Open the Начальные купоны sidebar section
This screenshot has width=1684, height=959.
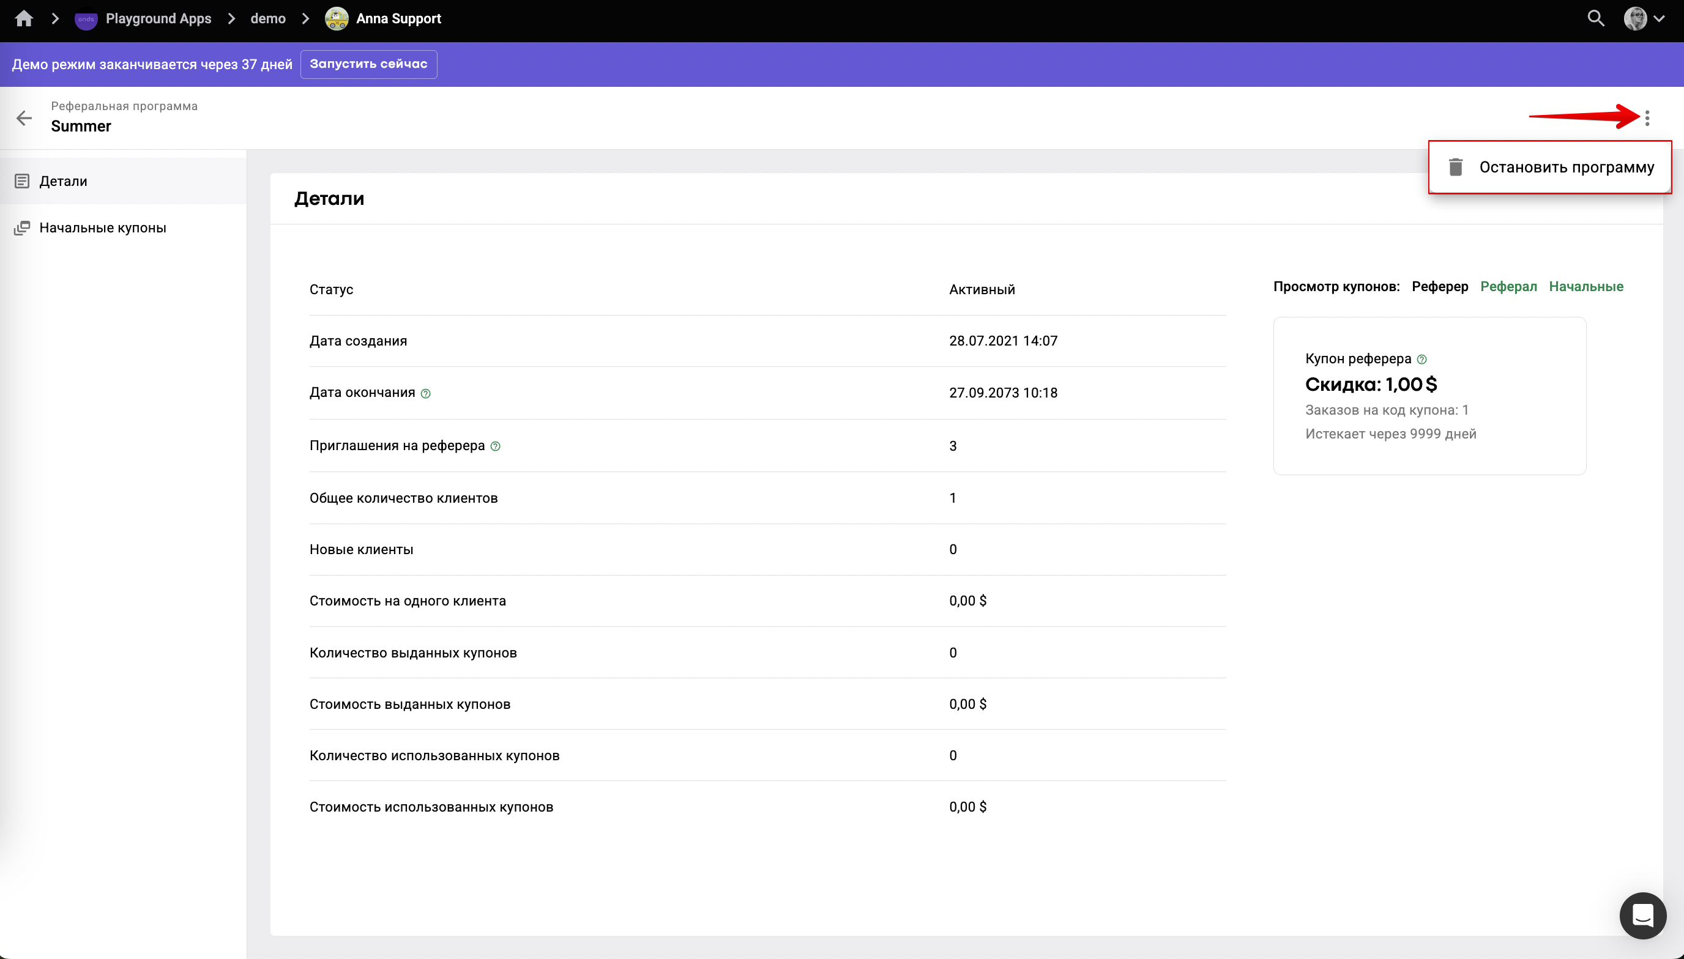pyautogui.click(x=102, y=228)
